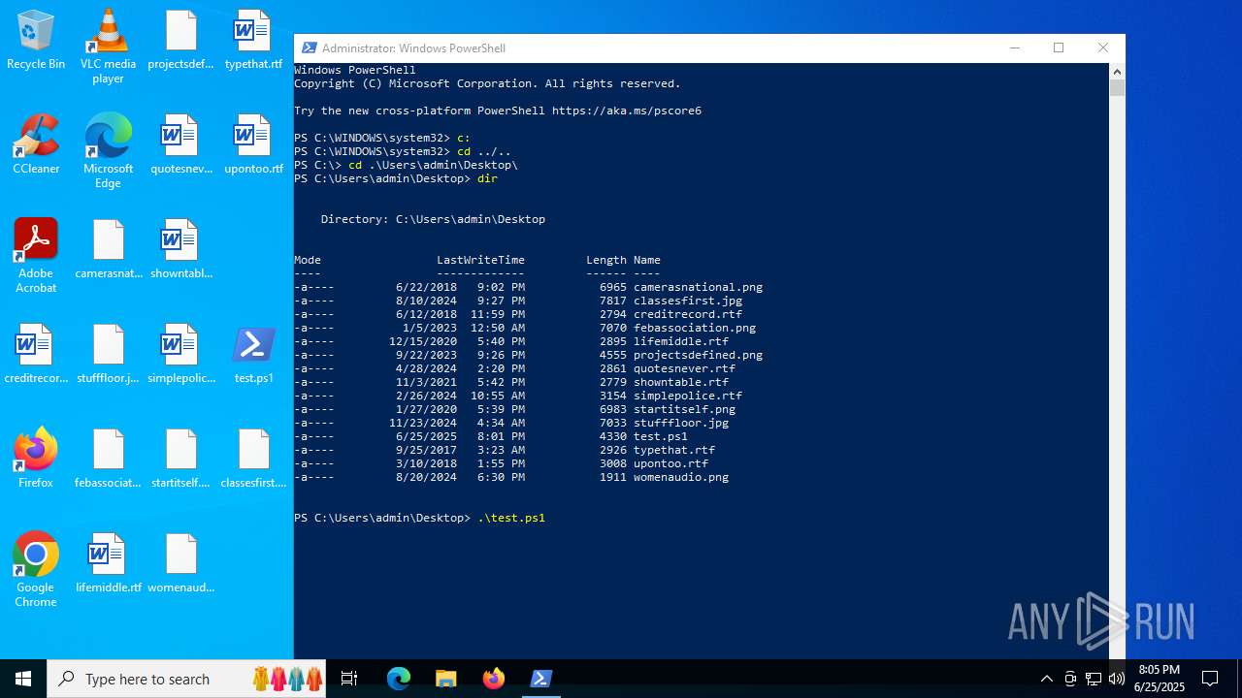Click camerasnational.png in dir listing
The image size is (1242, 698).
tap(698, 287)
